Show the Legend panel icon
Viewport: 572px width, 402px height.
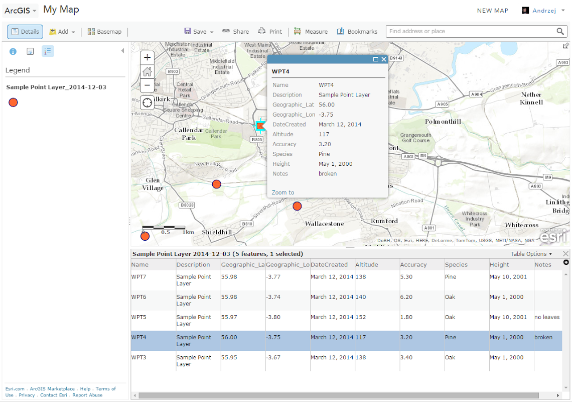(x=48, y=51)
